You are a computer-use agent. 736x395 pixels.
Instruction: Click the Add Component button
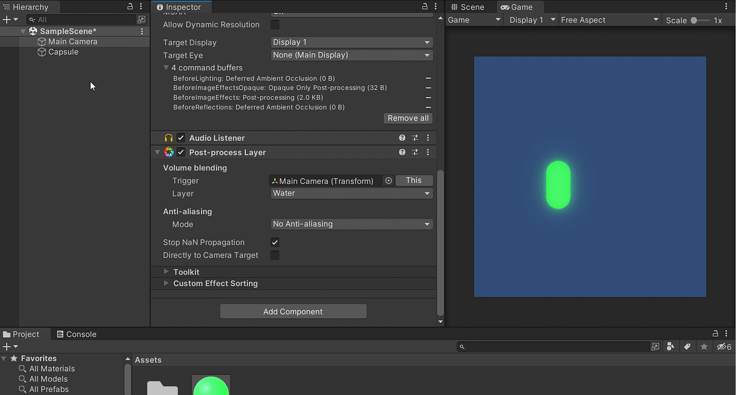[x=293, y=311]
